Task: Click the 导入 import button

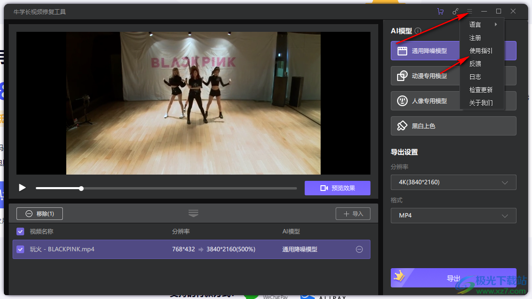Action: (x=353, y=214)
